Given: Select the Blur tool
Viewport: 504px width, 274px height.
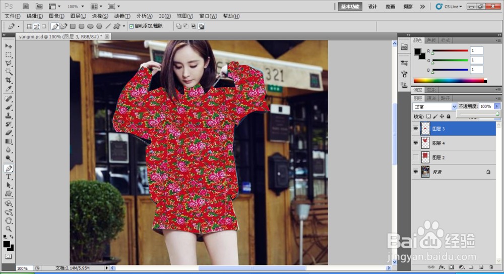Looking at the screenshot, I should [9, 150].
